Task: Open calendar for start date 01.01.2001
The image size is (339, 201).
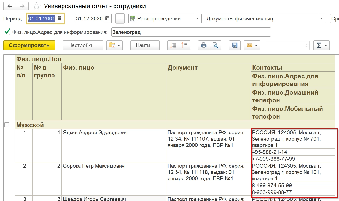Action: click(x=60, y=19)
